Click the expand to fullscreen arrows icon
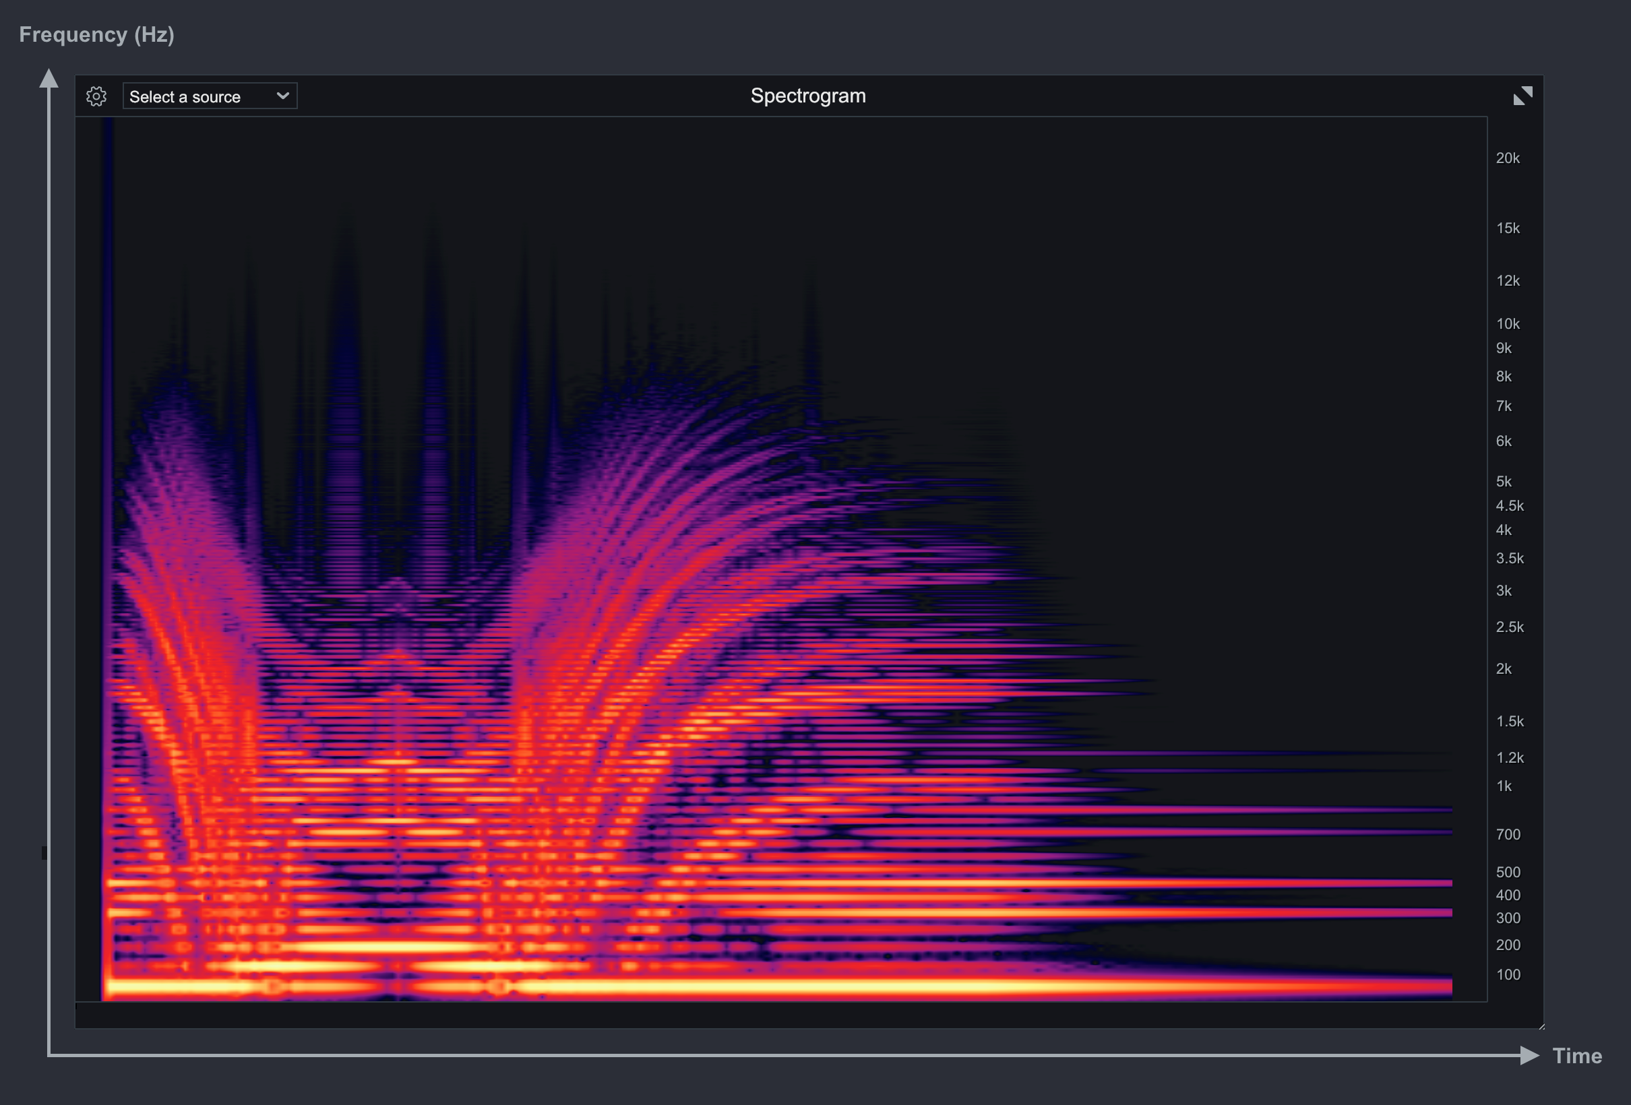 tap(1522, 96)
